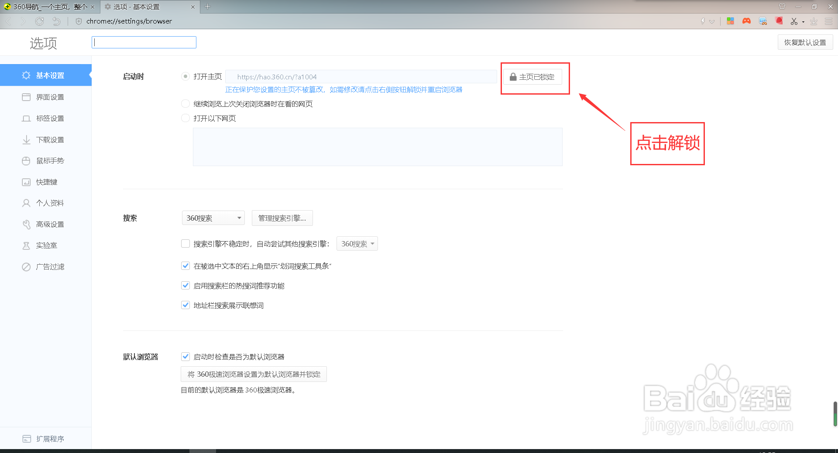Click 将360极速浏览器设置为默认浏览器并锁定 button
This screenshot has width=838, height=453.
[254, 374]
